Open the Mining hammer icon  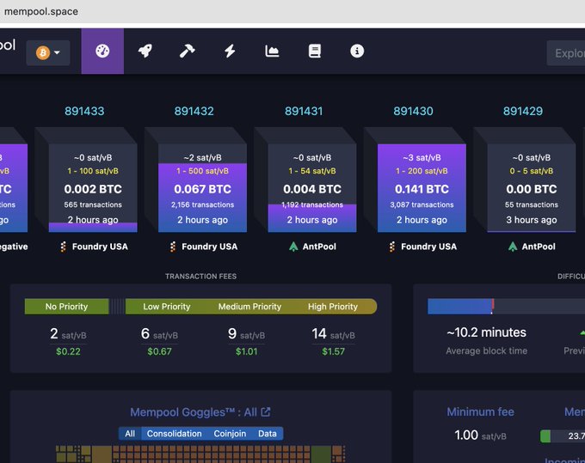tap(188, 51)
